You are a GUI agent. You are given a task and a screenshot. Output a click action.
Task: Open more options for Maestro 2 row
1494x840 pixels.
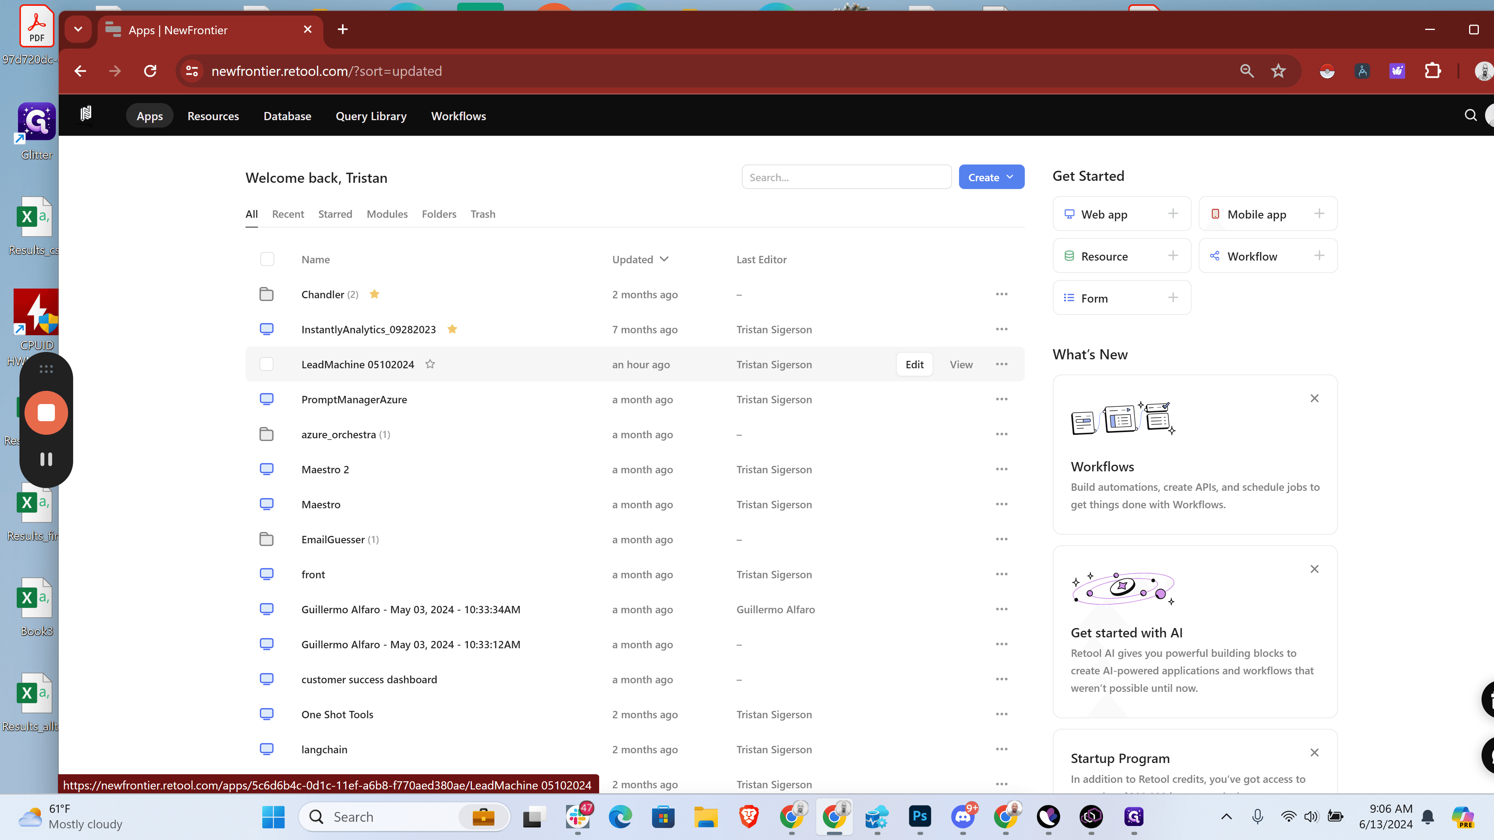pos(1001,469)
